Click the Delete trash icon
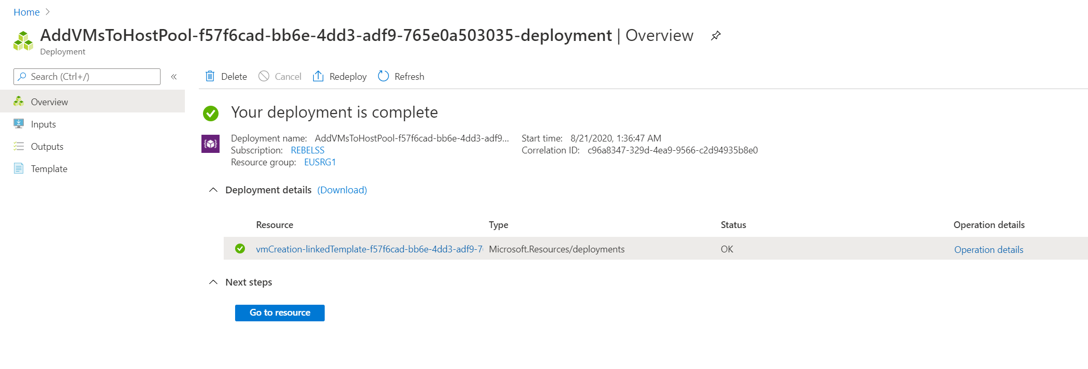The image size is (1088, 369). coord(210,76)
